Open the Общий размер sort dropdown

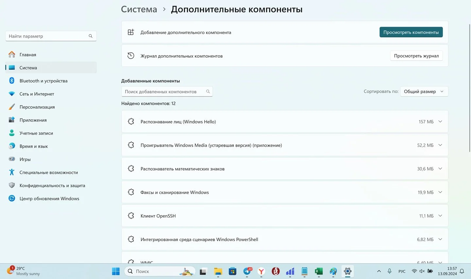pyautogui.click(x=424, y=92)
